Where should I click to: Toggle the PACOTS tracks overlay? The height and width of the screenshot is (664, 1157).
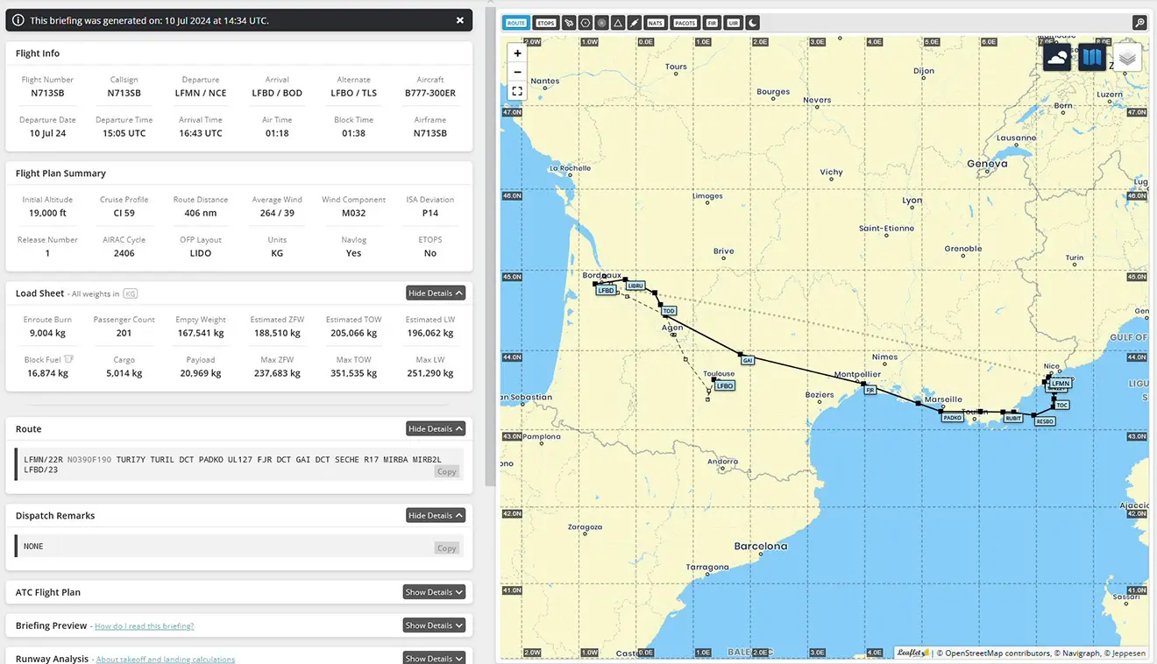pyautogui.click(x=685, y=23)
